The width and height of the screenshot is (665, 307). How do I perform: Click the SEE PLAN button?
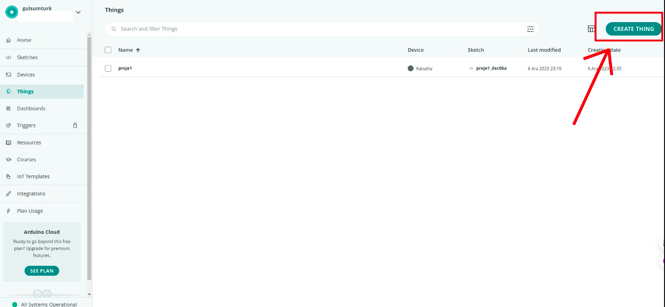(x=42, y=271)
